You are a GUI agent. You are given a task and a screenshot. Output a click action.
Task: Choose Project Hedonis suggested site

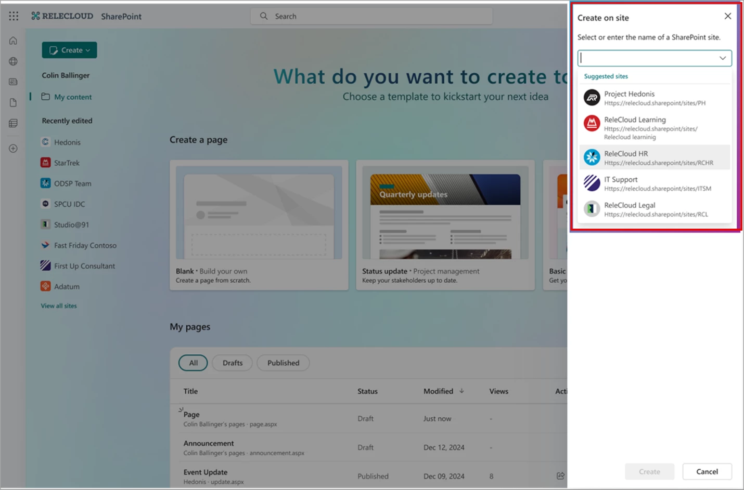tap(655, 98)
